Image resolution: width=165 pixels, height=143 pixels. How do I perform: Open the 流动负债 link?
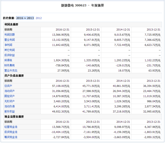coord(10,106)
